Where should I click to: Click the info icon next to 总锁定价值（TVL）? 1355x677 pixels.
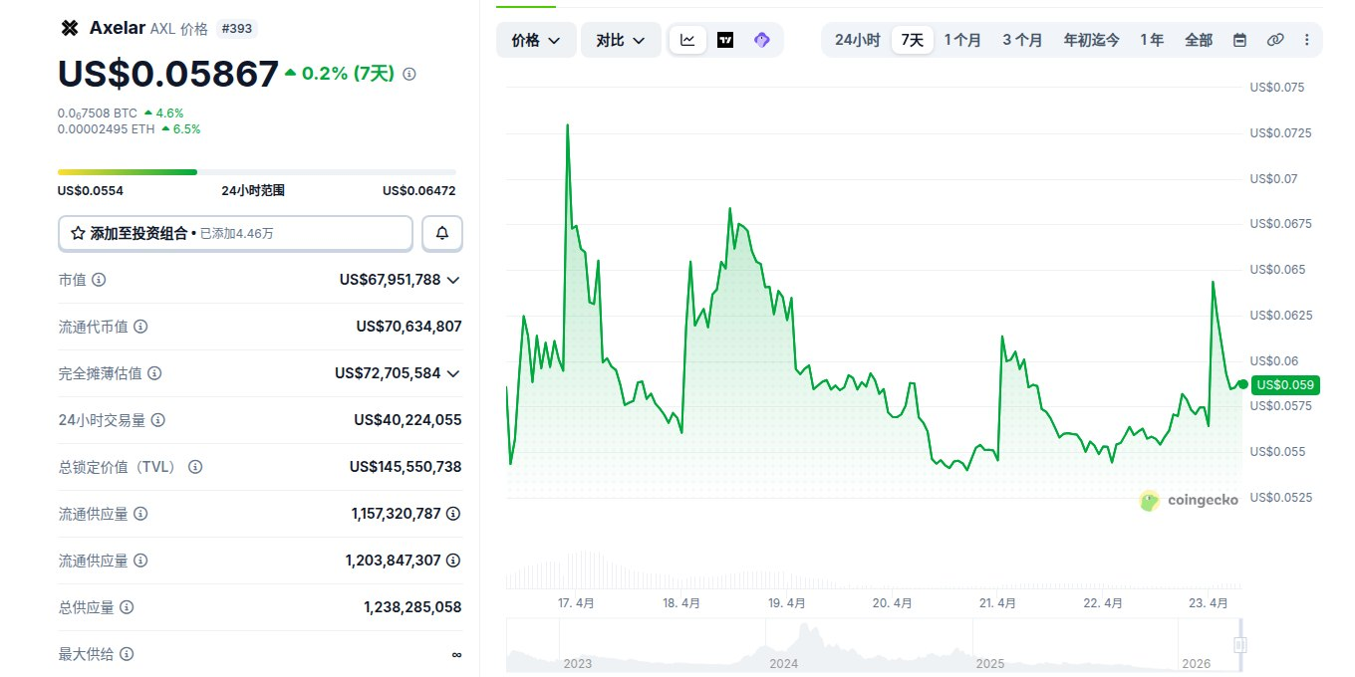coord(195,467)
